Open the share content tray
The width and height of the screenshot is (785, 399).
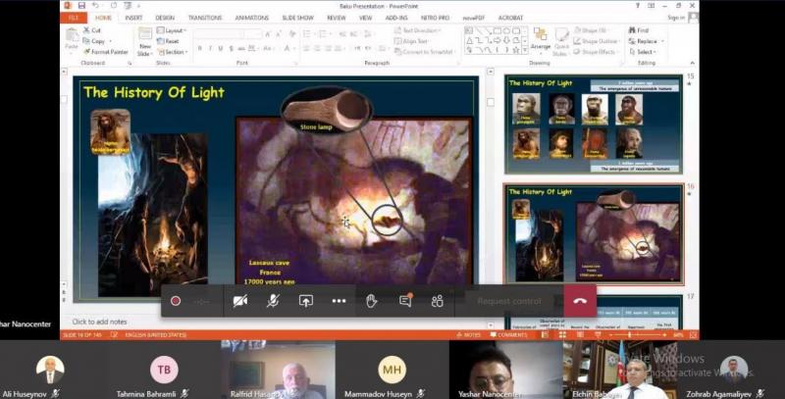tap(306, 301)
